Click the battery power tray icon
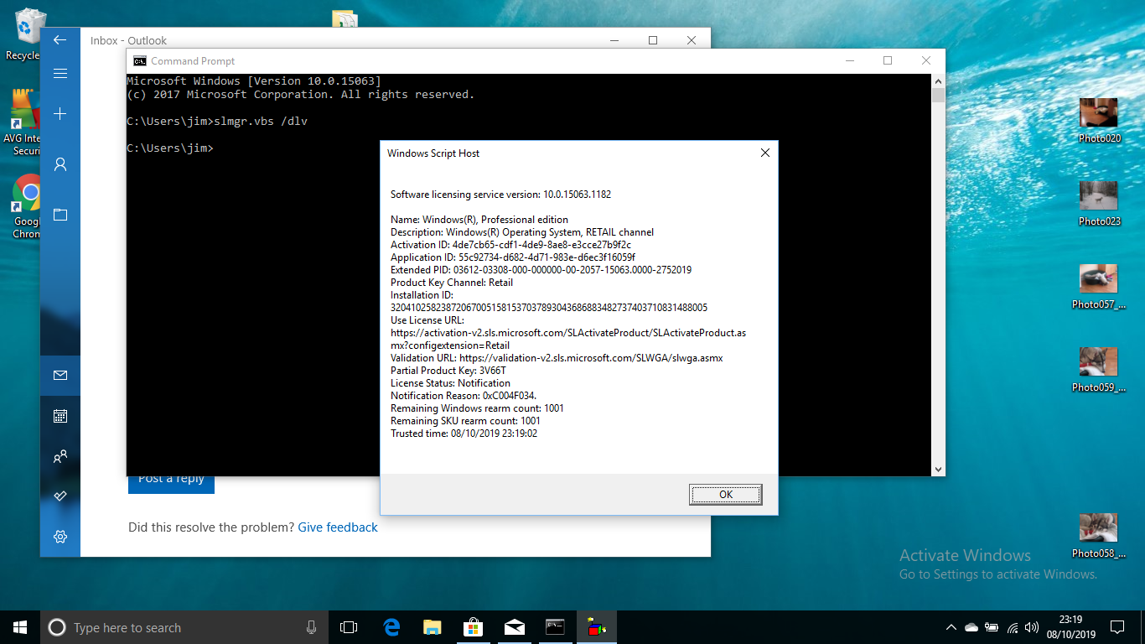The width and height of the screenshot is (1145, 644). click(x=992, y=627)
